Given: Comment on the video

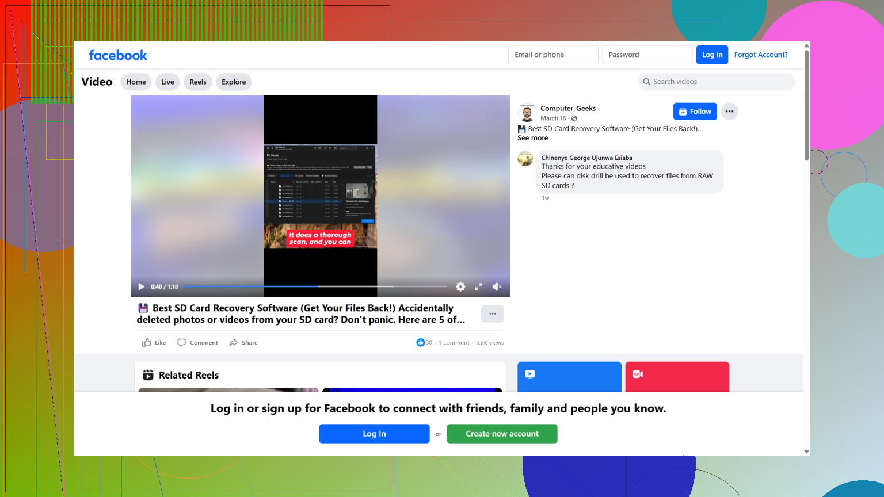Looking at the screenshot, I should tap(197, 343).
